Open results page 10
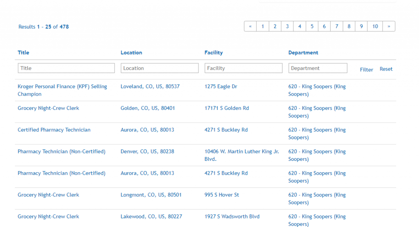419x227 pixels. 375,27
